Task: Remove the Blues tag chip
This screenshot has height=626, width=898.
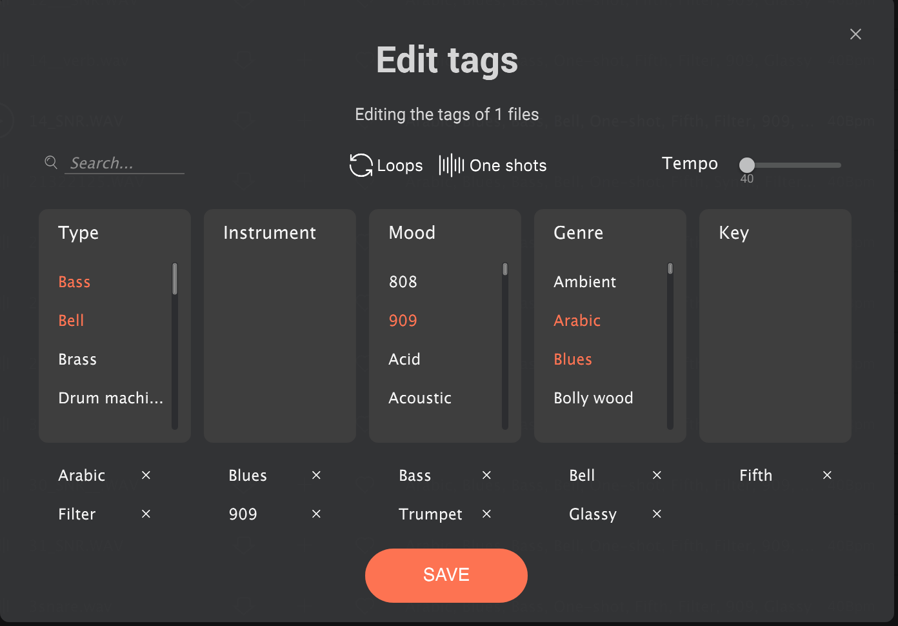Action: (316, 475)
